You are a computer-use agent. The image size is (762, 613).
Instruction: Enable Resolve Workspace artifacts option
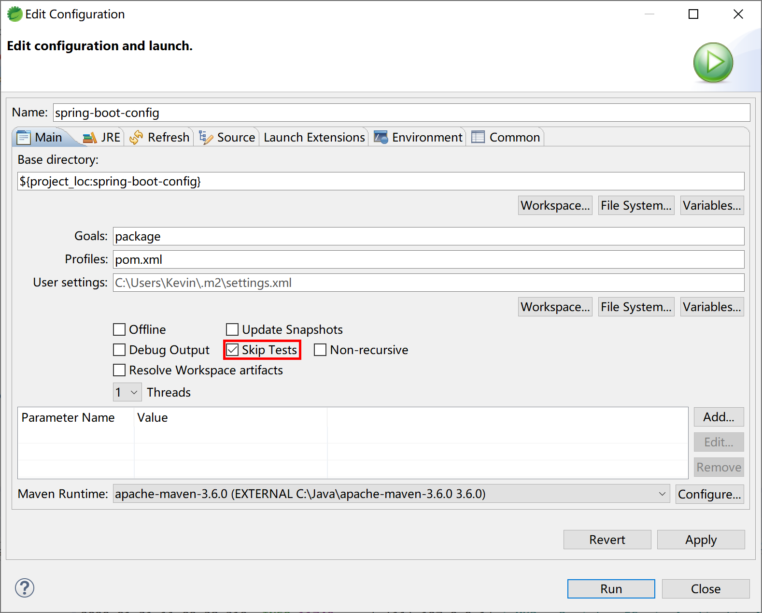click(x=119, y=370)
